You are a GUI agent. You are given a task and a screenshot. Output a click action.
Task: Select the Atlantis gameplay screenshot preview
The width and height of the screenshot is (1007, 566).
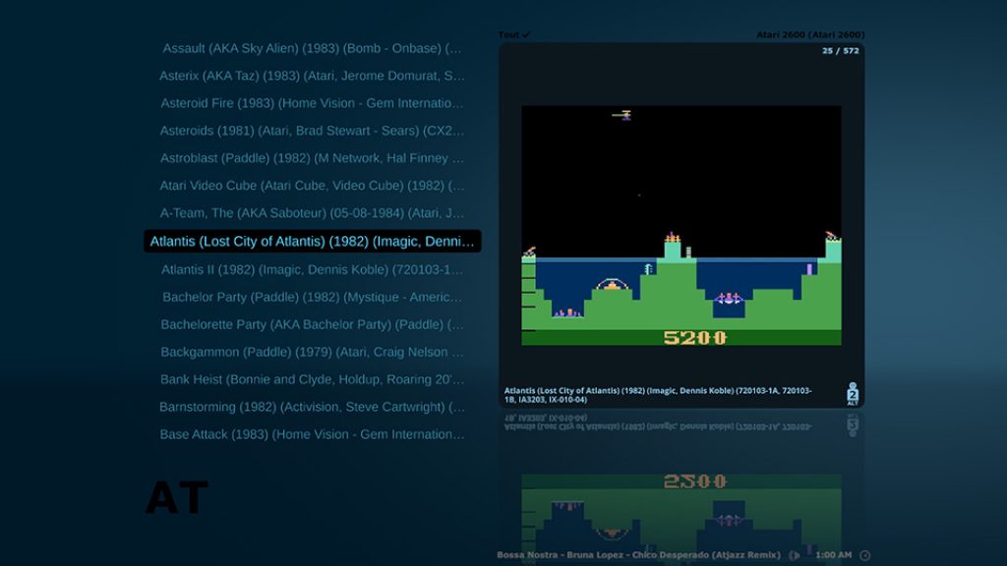[681, 225]
